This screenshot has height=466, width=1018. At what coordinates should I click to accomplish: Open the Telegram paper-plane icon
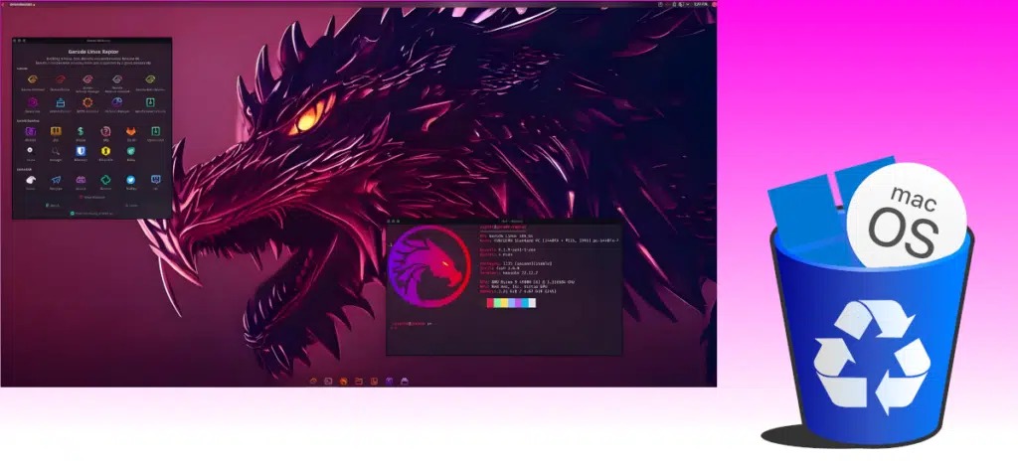(56, 180)
